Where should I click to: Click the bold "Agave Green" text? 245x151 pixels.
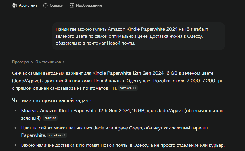128,128
